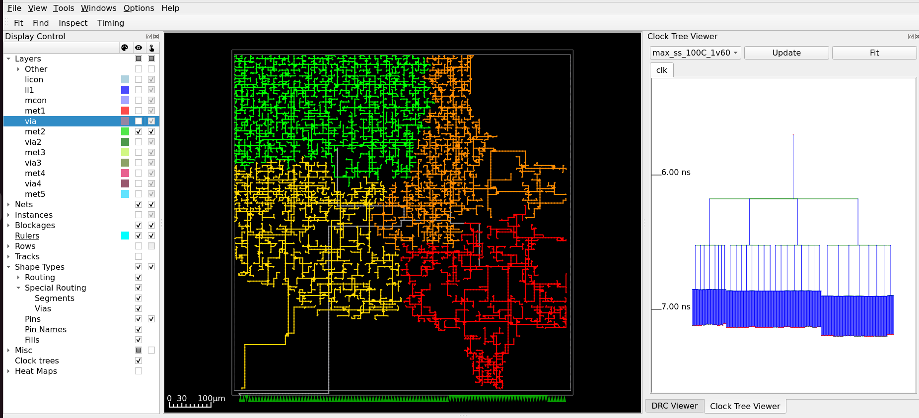Close the Display Control panel

coord(156,37)
